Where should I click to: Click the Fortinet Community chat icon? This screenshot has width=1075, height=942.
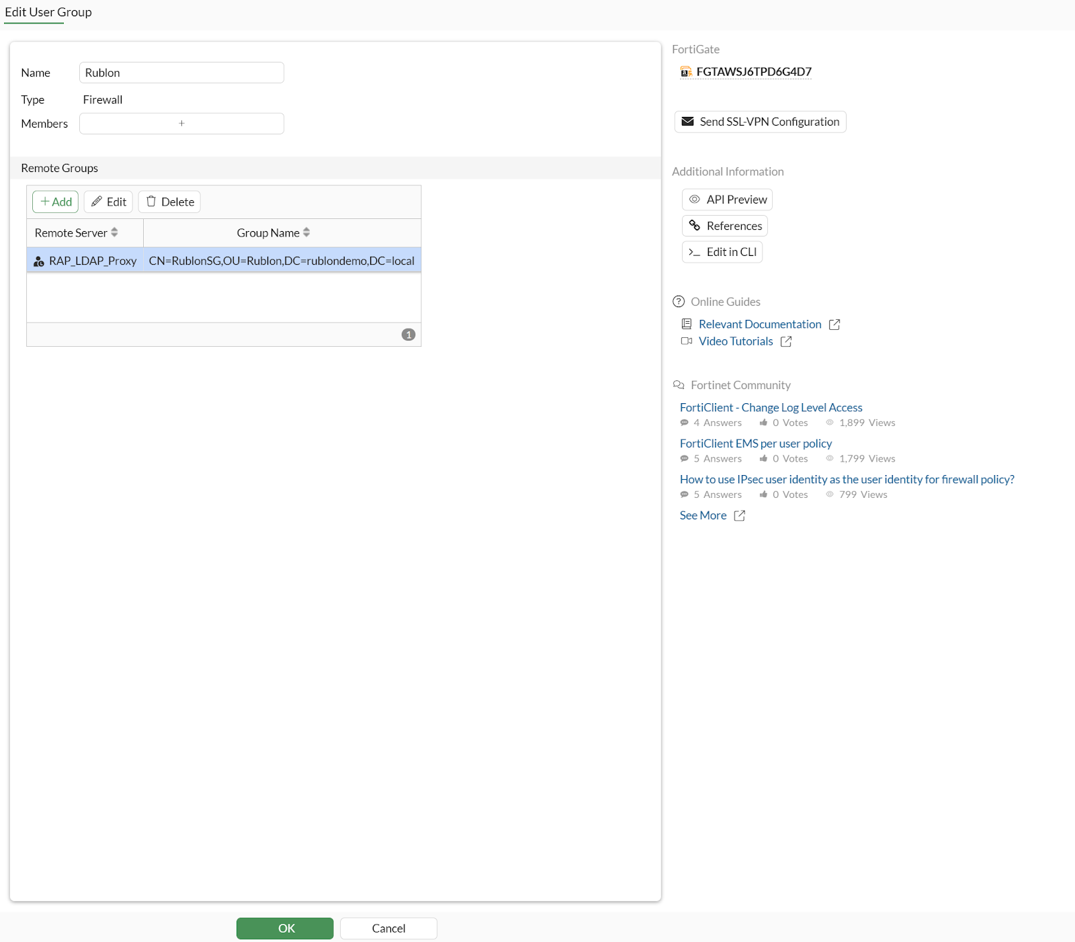tap(679, 385)
